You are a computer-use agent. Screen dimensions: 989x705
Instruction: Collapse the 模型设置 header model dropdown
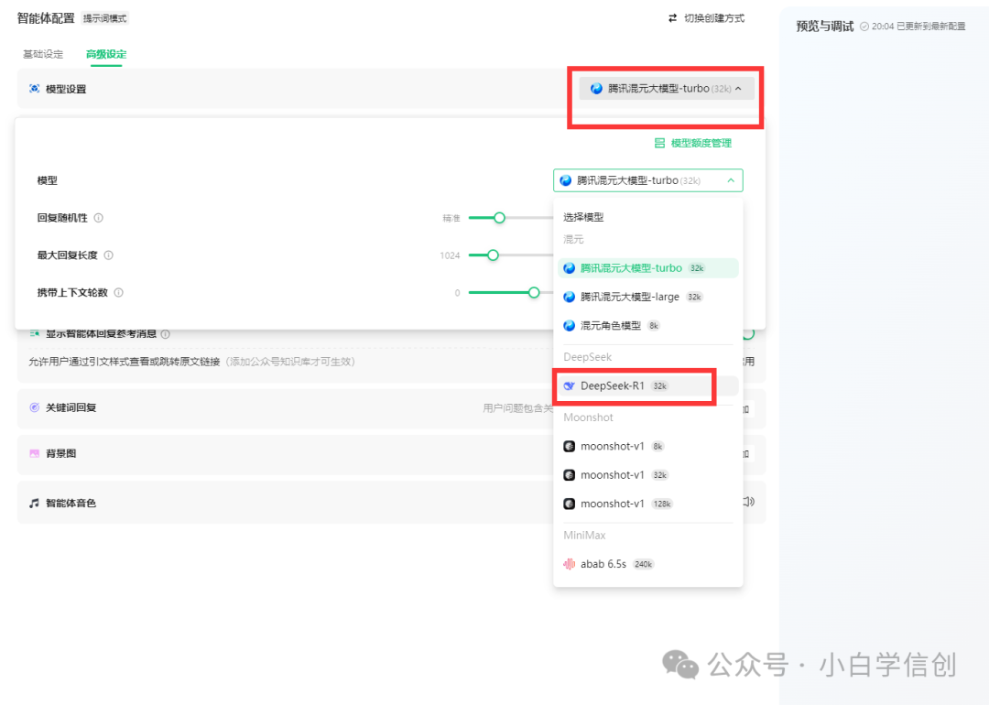point(666,89)
